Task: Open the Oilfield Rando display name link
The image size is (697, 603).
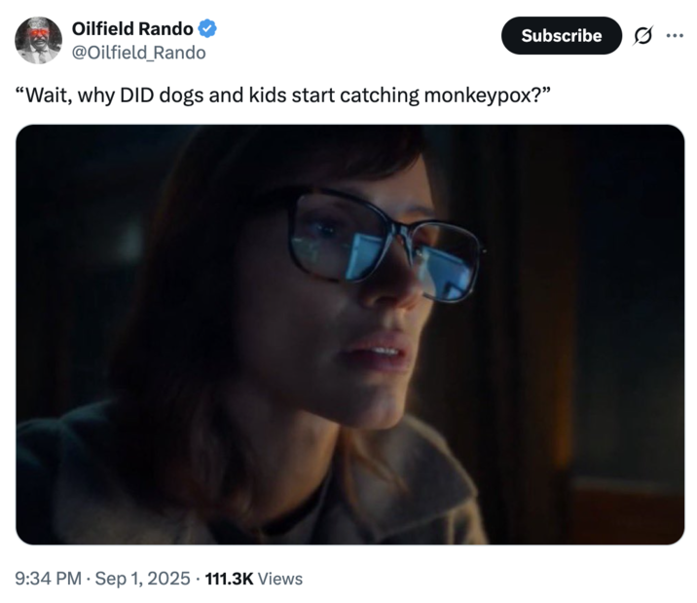Action: 132,29
